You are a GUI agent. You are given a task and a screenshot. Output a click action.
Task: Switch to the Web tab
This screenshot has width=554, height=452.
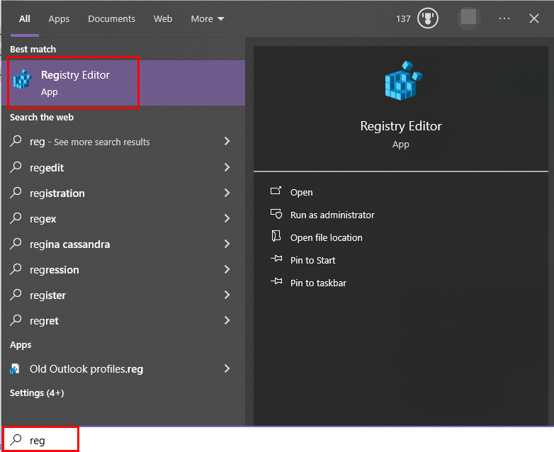click(x=163, y=18)
